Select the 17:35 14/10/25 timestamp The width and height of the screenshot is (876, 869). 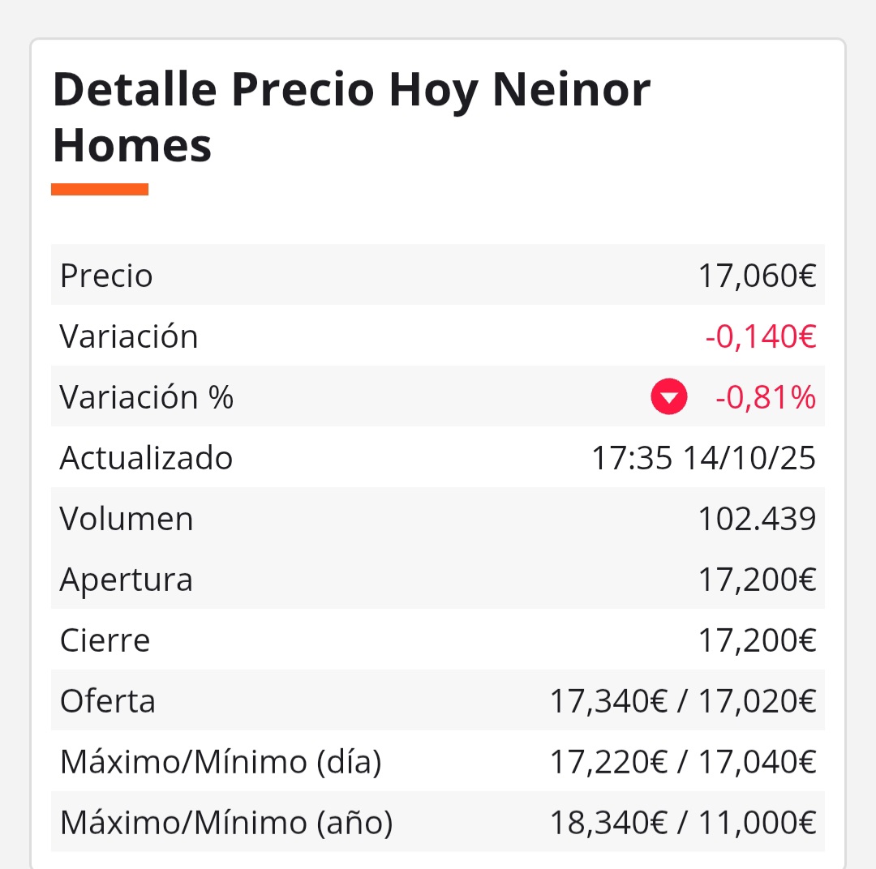pos(703,458)
